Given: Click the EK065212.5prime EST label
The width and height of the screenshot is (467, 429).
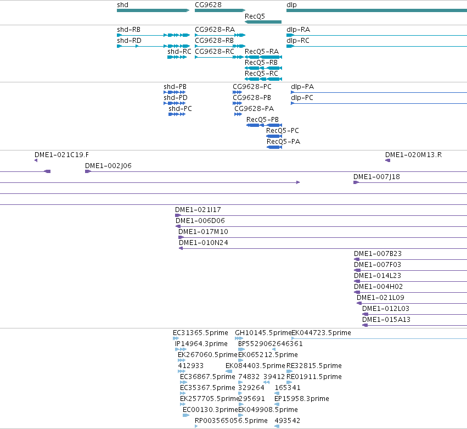Looking at the screenshot, I should 268,355.
